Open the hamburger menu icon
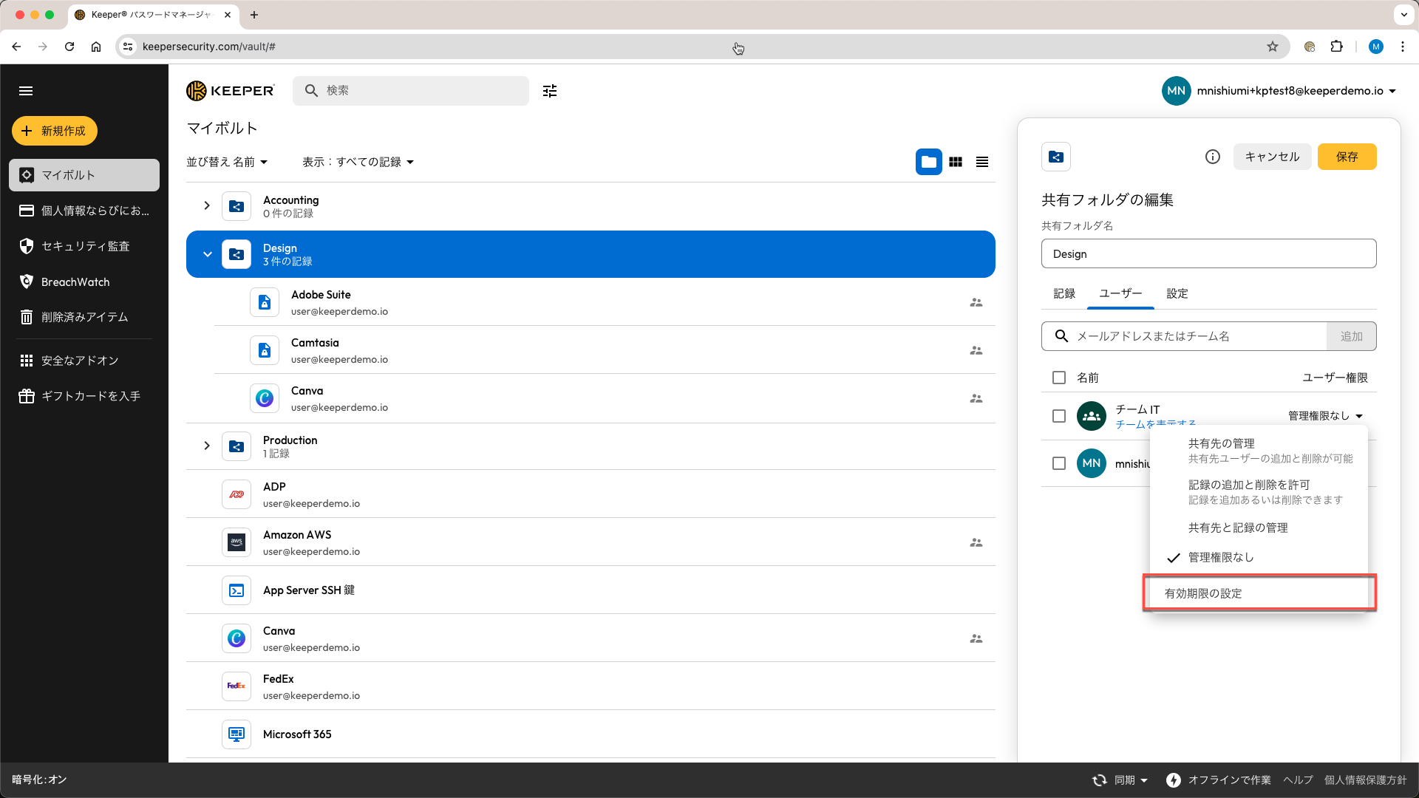1419x798 pixels. pos(26,91)
